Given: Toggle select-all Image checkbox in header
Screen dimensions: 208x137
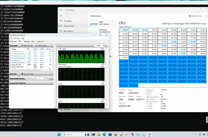Looking at the screenshot, I should coord(11,49).
